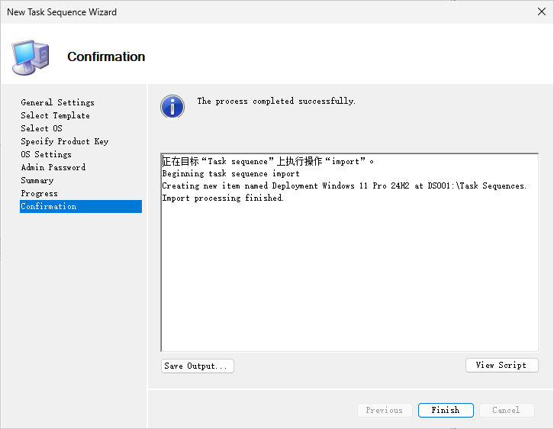The width and height of the screenshot is (554, 429).
Task: Click the 'process completed successfully' message
Action: 276,101
